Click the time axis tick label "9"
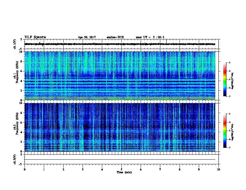The width and height of the screenshot is (246, 190). pos(199,170)
